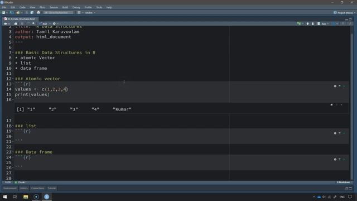Go to next chunk using down arrow
This screenshot has height=201, width=357.
[x=313, y=23]
